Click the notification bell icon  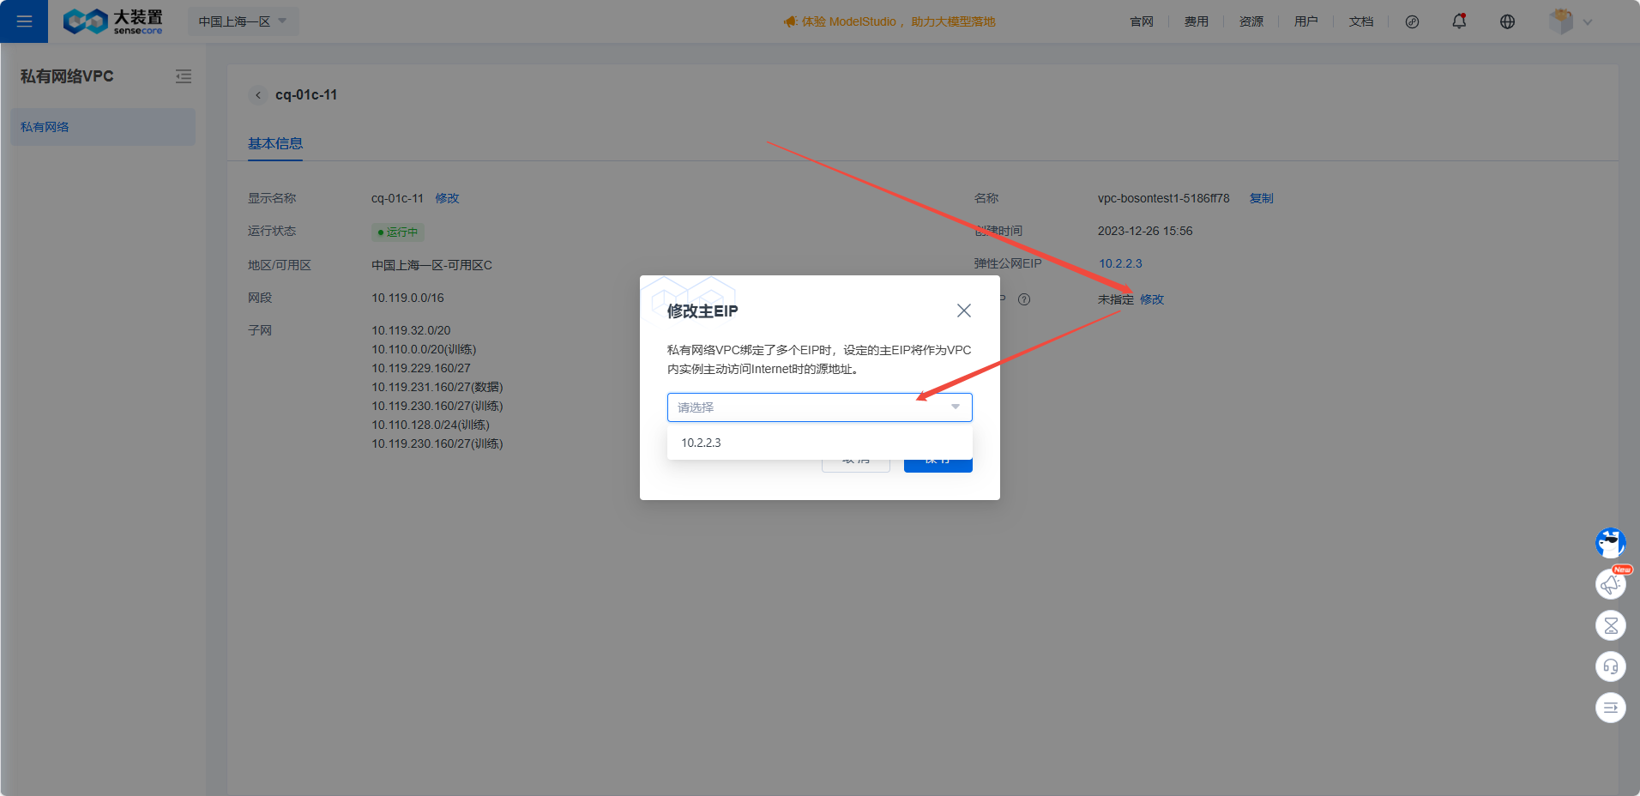[x=1459, y=21]
